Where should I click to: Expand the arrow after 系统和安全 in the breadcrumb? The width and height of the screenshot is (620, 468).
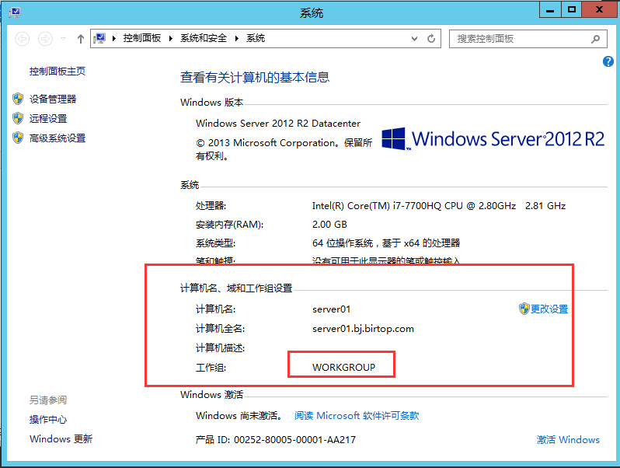click(237, 38)
